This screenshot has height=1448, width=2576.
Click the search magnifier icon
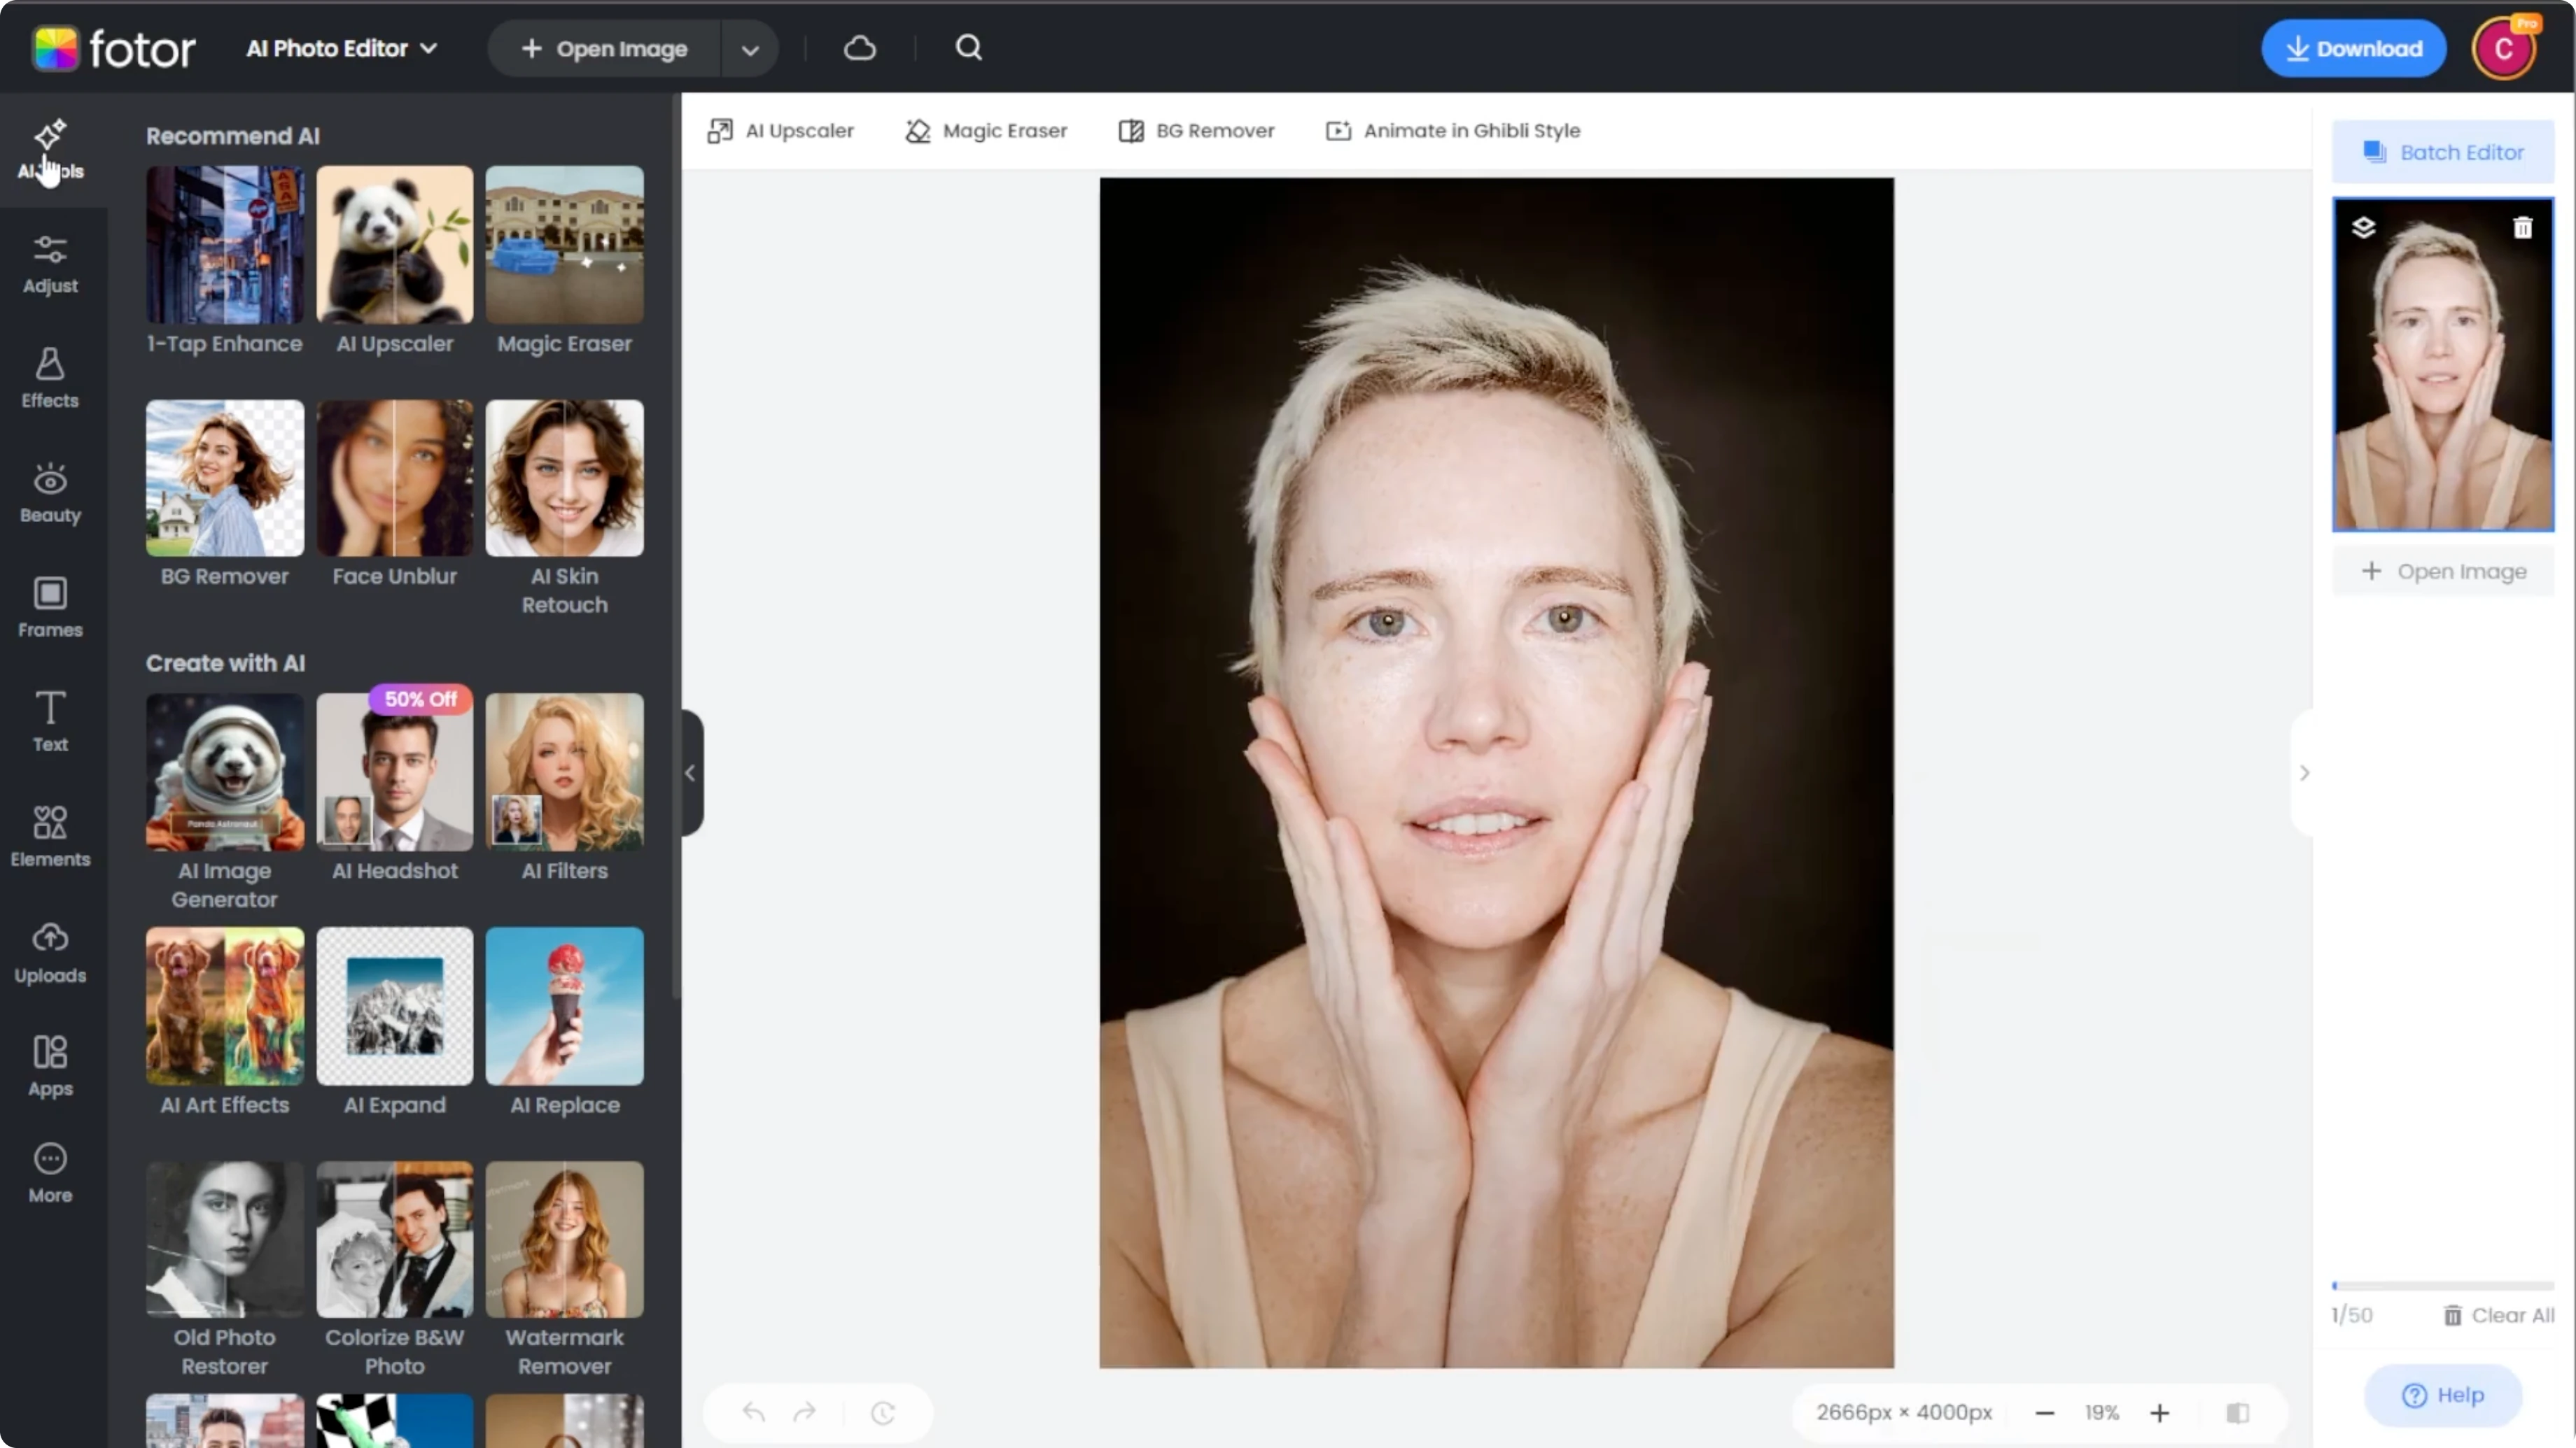point(968,48)
